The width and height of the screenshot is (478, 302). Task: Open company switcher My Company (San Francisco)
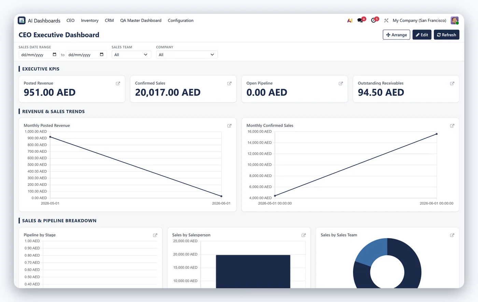(x=419, y=20)
